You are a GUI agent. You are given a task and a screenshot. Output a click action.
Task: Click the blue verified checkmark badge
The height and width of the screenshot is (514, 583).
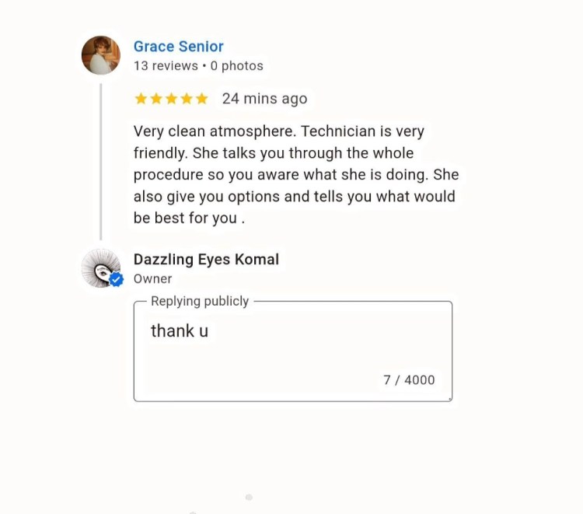[117, 280]
